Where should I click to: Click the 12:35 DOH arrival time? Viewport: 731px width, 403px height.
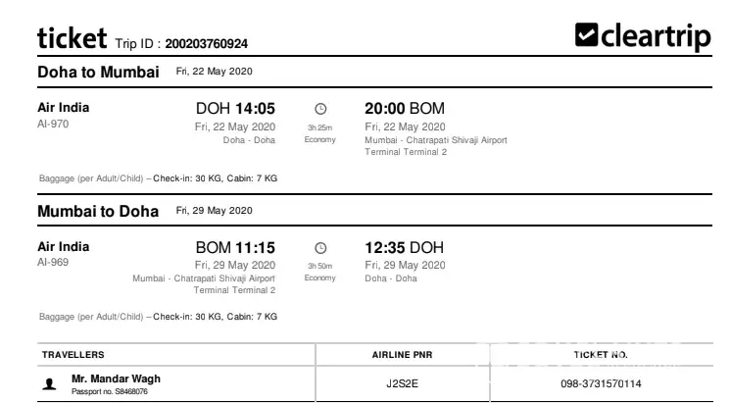click(x=406, y=248)
